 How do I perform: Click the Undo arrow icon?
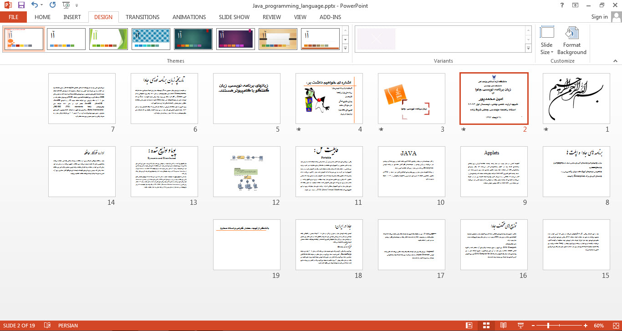click(x=35, y=5)
